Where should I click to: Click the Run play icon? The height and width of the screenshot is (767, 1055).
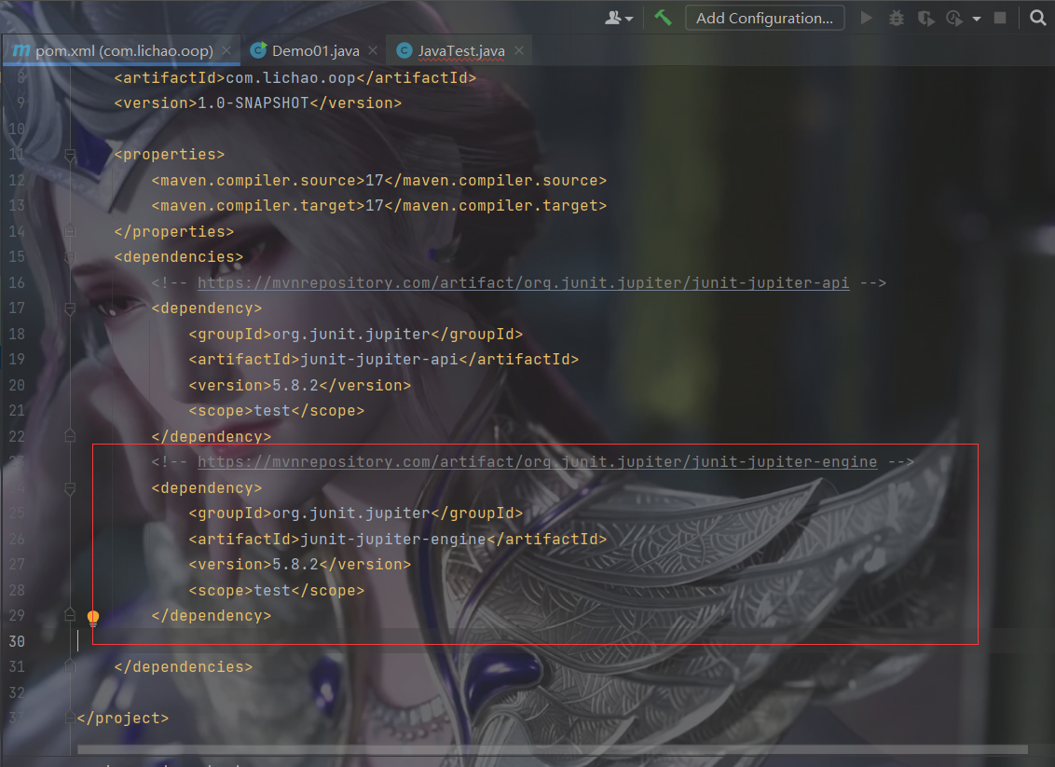tap(867, 18)
